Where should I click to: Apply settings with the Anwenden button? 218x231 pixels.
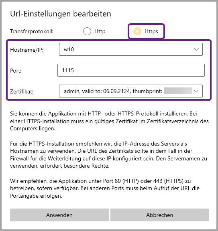[x=59, y=215]
